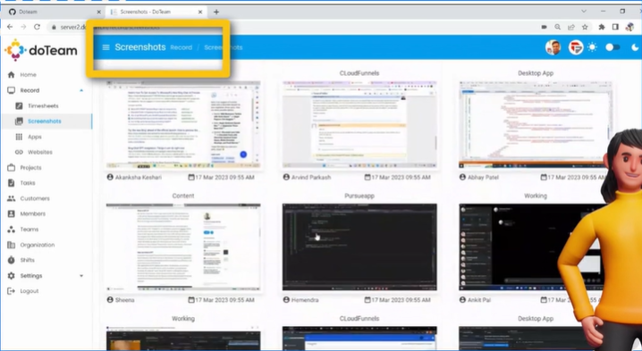Go to the Tasks page

pos(27,183)
